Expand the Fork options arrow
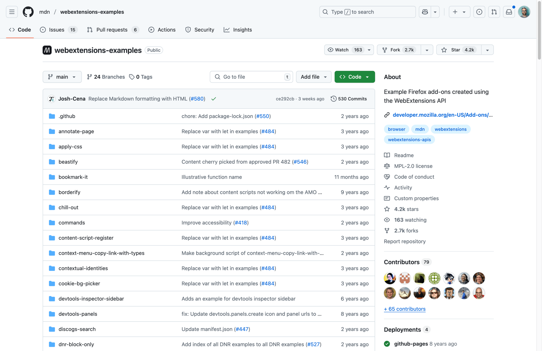 coord(427,50)
